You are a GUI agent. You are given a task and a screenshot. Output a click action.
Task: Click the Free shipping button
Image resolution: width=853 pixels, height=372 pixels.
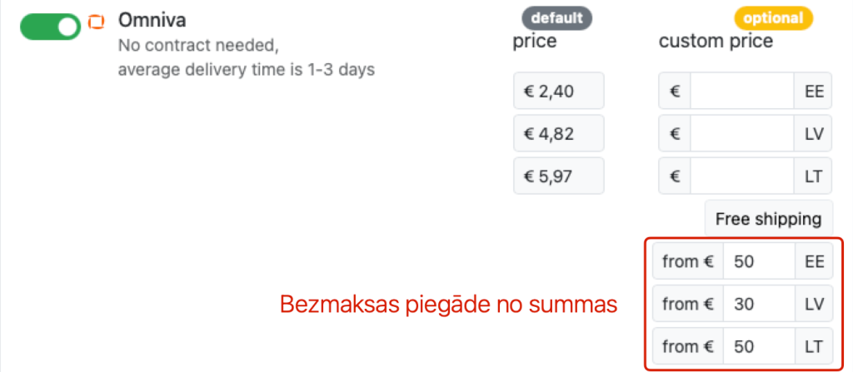[x=769, y=219]
